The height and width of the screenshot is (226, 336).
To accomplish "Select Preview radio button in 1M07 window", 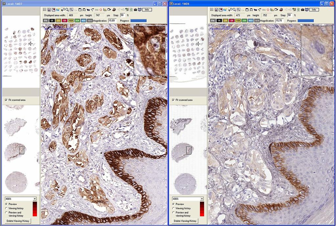I will point(6,204).
